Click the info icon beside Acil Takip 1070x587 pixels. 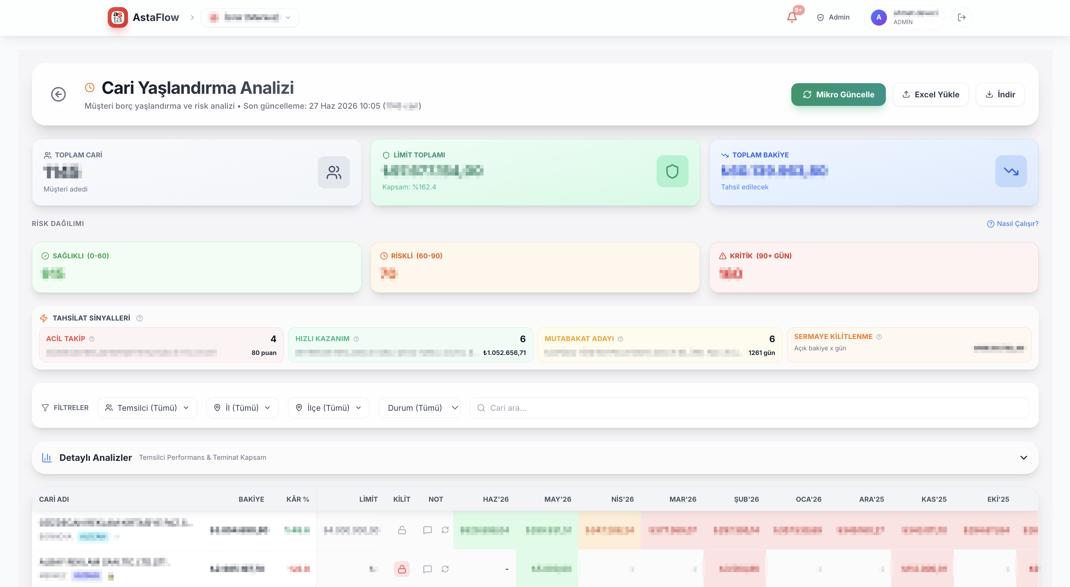tap(92, 339)
